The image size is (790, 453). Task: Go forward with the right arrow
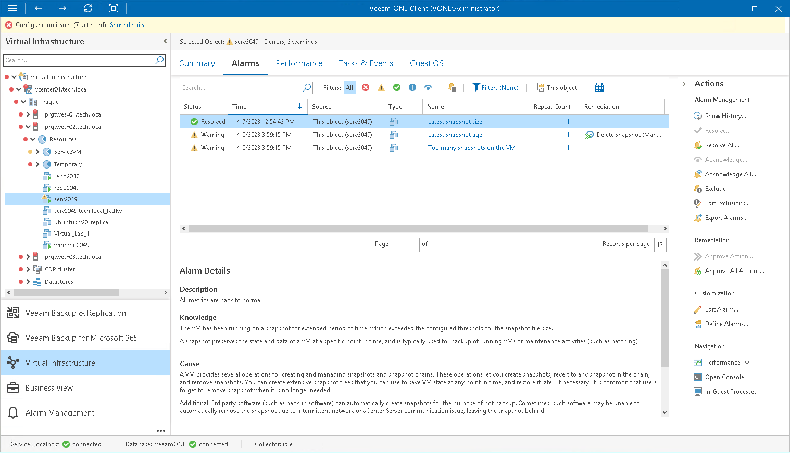[x=62, y=8]
